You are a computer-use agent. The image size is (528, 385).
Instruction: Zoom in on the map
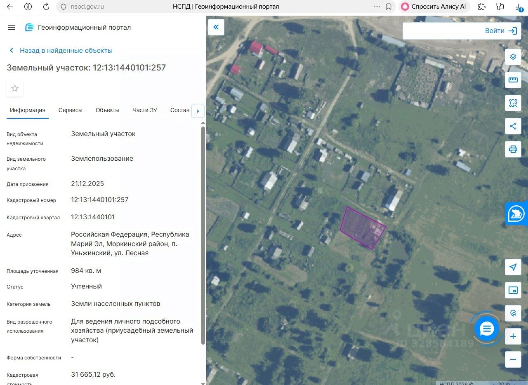(x=513, y=336)
